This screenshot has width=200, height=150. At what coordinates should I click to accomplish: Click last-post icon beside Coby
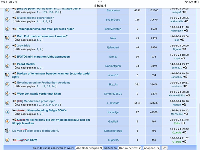pos(183,123)
